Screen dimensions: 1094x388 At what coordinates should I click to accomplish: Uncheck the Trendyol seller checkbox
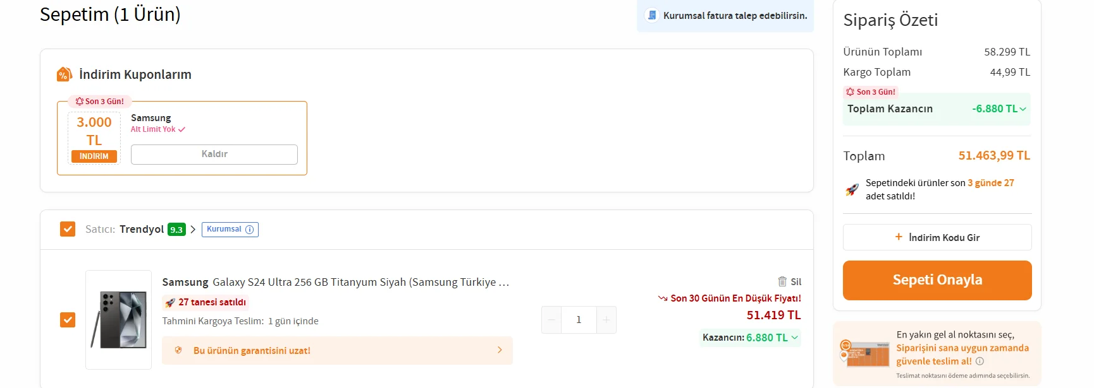click(x=68, y=229)
